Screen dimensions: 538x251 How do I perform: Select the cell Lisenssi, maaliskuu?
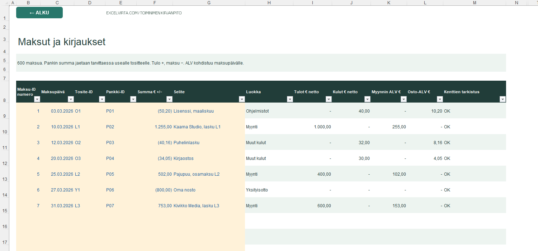click(209, 111)
